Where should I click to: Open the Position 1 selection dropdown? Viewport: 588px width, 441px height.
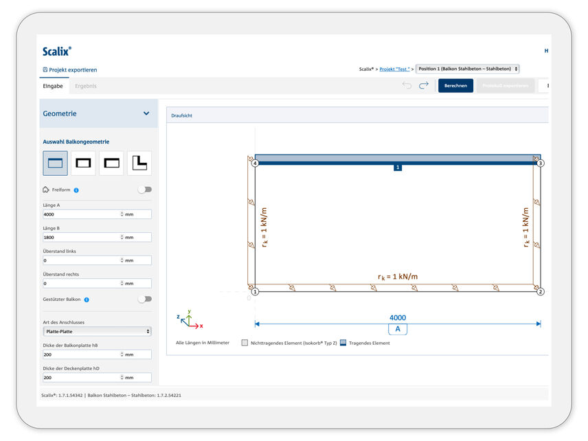pyautogui.click(x=468, y=69)
